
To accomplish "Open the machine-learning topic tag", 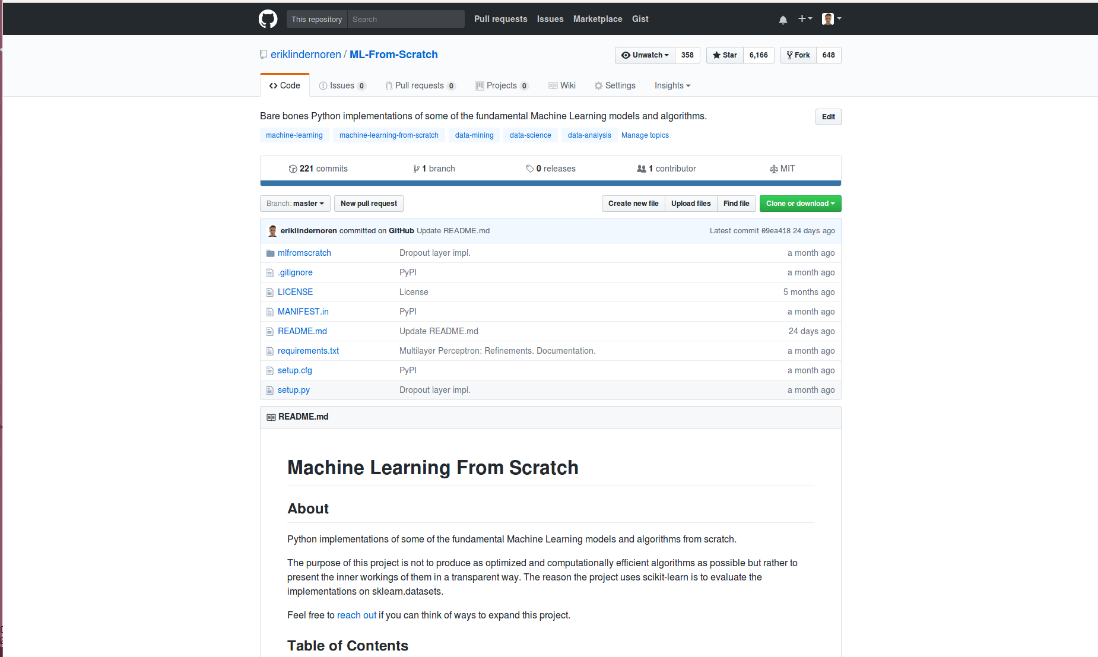I will pyautogui.click(x=294, y=135).
